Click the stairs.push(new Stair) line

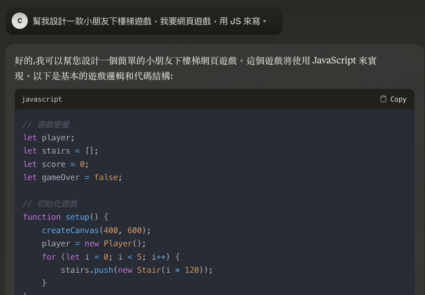pyautogui.click(x=136, y=270)
